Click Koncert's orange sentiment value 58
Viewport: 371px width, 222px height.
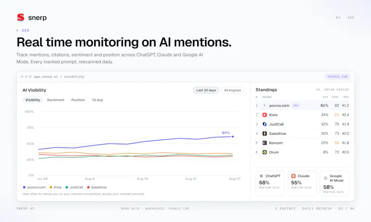pyautogui.click(x=337, y=143)
